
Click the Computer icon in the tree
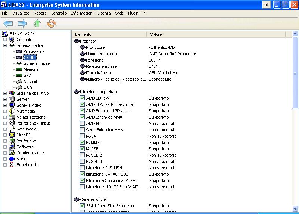point(12,40)
